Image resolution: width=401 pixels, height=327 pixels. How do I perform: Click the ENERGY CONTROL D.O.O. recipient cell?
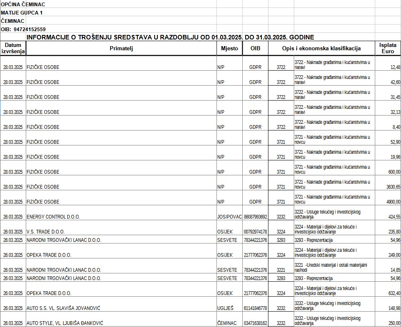53,216
